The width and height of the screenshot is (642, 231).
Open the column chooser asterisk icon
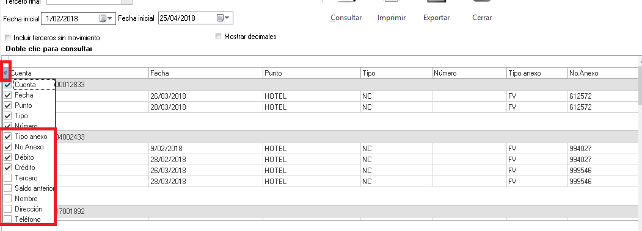(x=5, y=73)
